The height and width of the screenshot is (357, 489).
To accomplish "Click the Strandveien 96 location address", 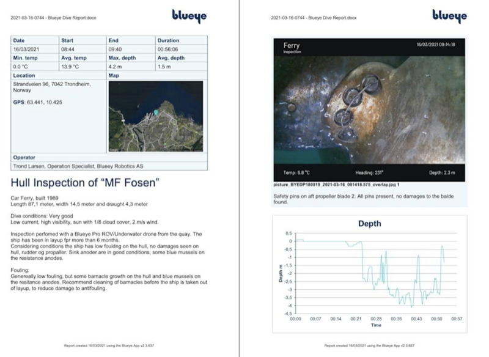I will (52, 84).
